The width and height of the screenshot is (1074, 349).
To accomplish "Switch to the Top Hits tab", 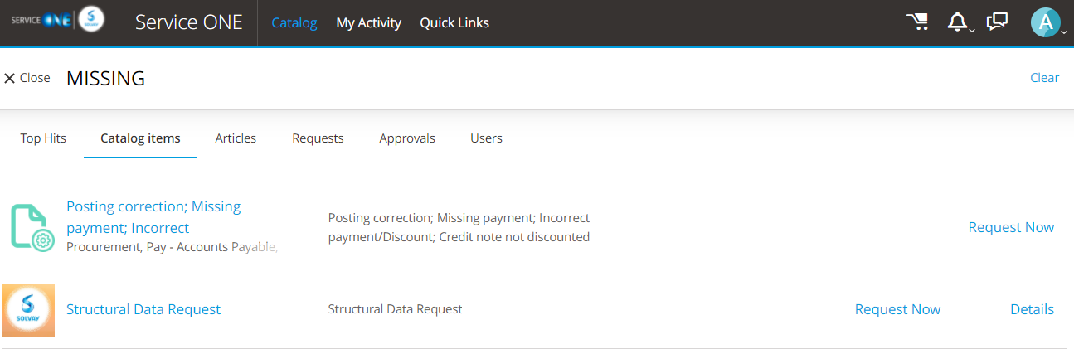I will pyautogui.click(x=43, y=138).
